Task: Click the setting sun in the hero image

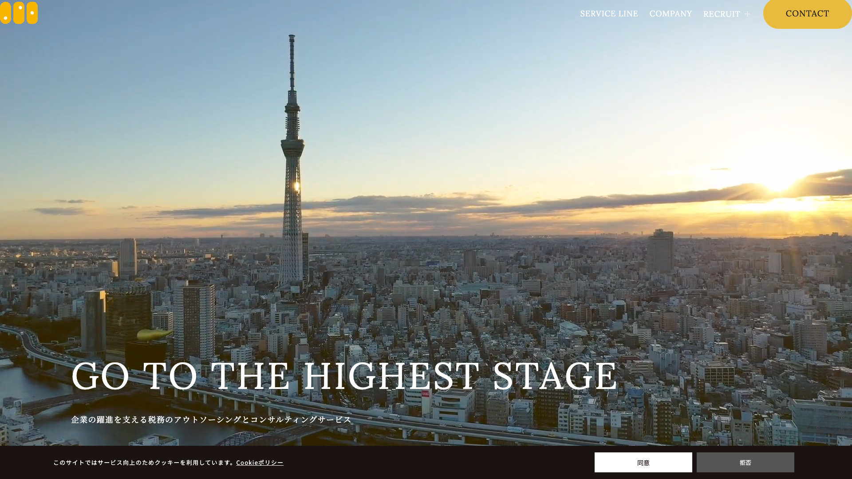Action: pyautogui.click(x=779, y=182)
